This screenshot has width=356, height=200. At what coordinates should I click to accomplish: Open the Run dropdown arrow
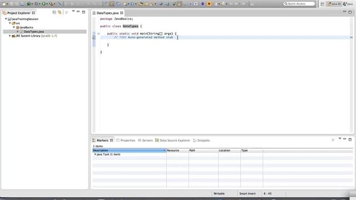point(47,4)
